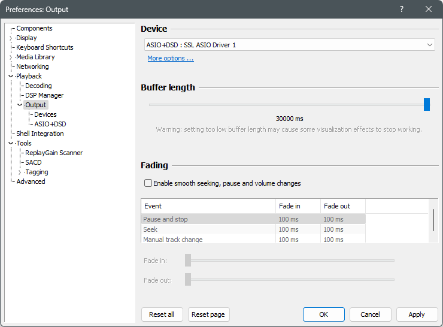Select Media Library in the tree
443x327 pixels.
(35, 57)
